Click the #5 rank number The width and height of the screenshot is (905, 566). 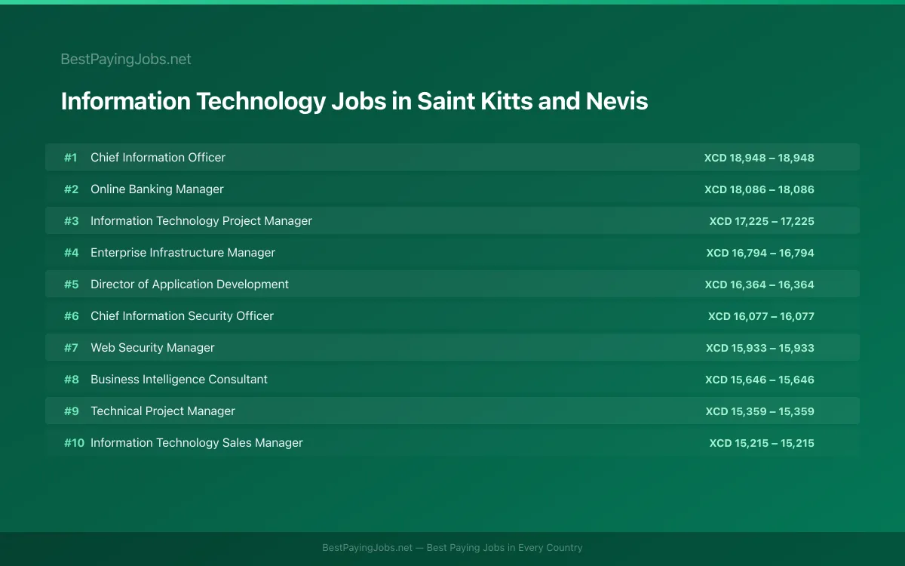71,284
